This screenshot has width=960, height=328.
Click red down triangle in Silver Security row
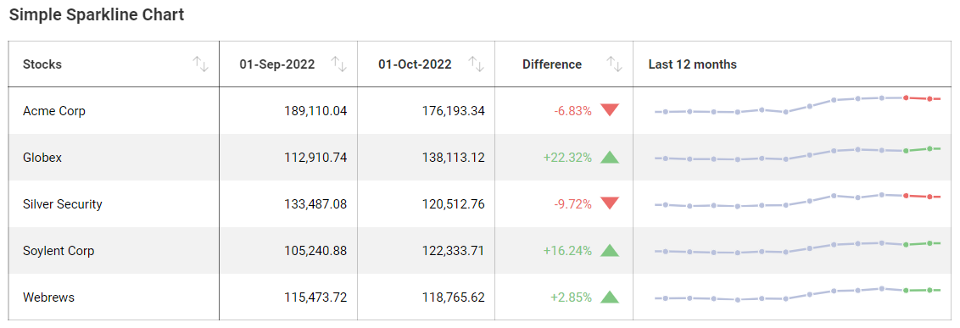(x=610, y=203)
